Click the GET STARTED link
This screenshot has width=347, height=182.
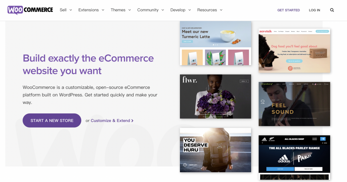click(x=289, y=10)
